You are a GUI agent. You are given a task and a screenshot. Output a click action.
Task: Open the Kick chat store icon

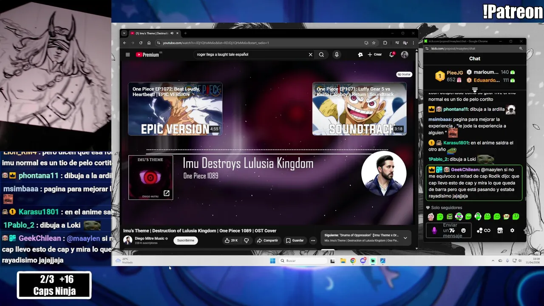point(500,230)
